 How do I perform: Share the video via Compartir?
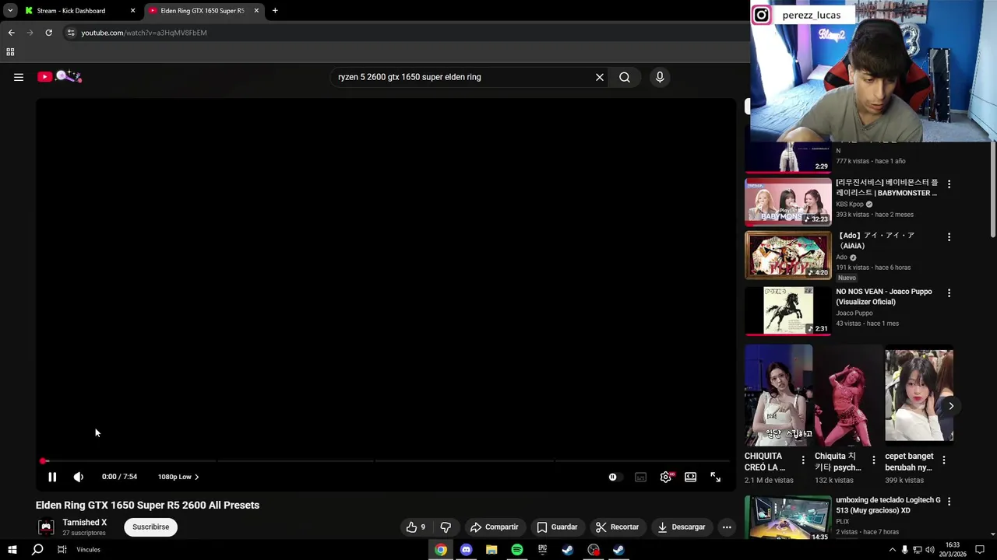494,527
